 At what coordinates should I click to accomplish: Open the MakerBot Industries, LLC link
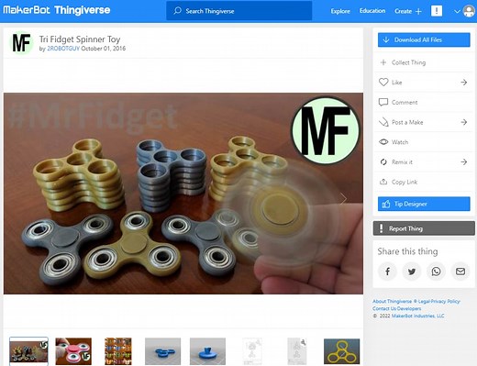click(417, 316)
